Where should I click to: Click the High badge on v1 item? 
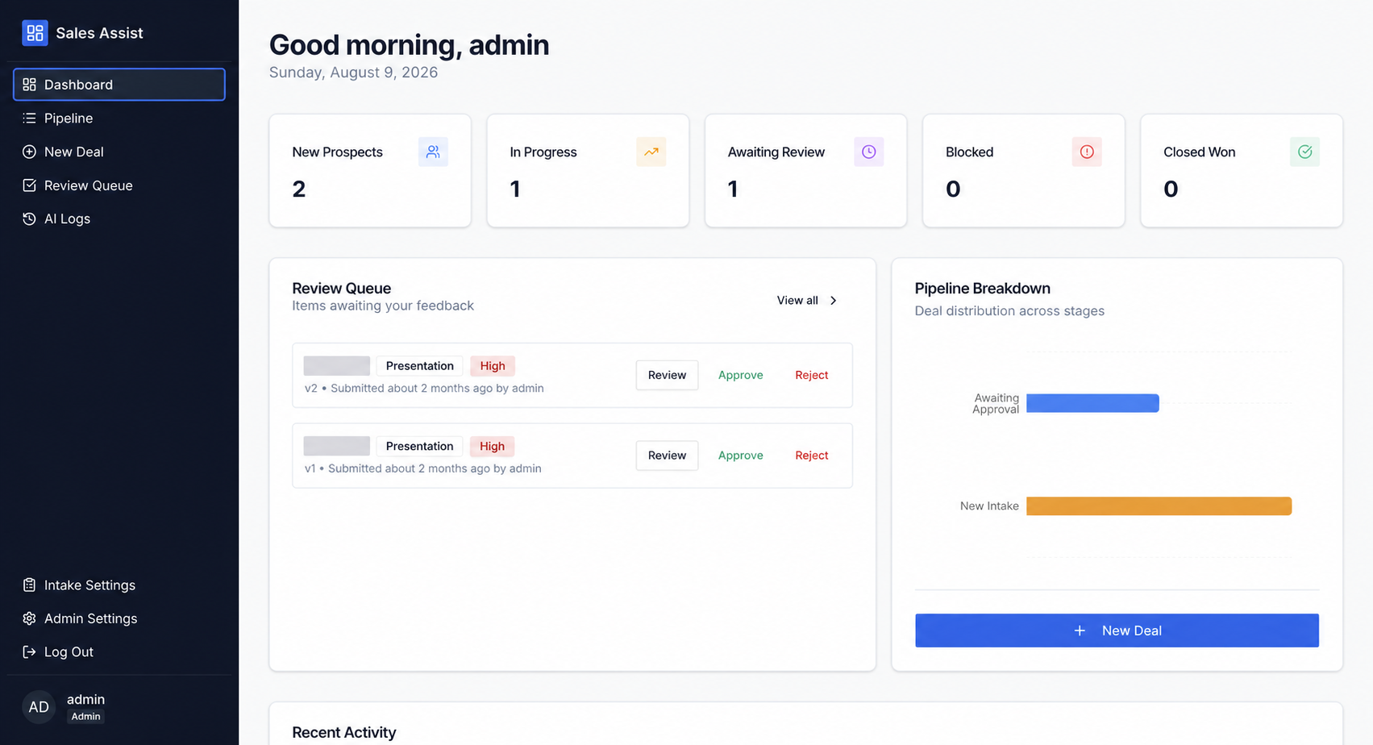tap(492, 447)
